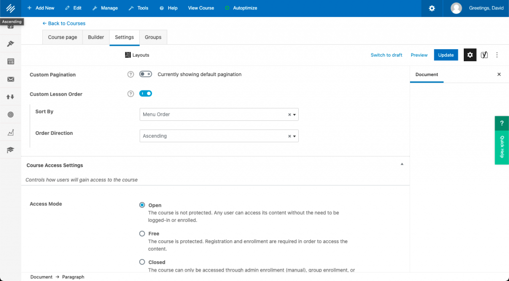The width and height of the screenshot is (509, 281).
Task: Select the Free access mode
Action: [143, 233]
